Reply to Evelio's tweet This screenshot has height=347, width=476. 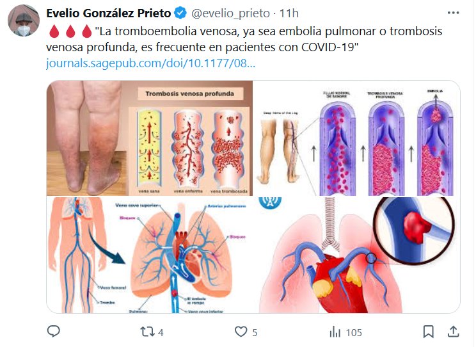(x=54, y=332)
